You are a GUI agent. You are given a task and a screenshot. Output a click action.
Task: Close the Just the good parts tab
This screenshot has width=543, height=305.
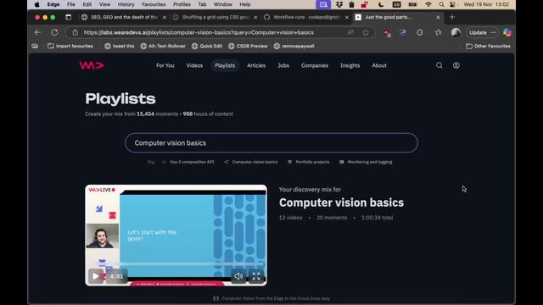(438, 17)
